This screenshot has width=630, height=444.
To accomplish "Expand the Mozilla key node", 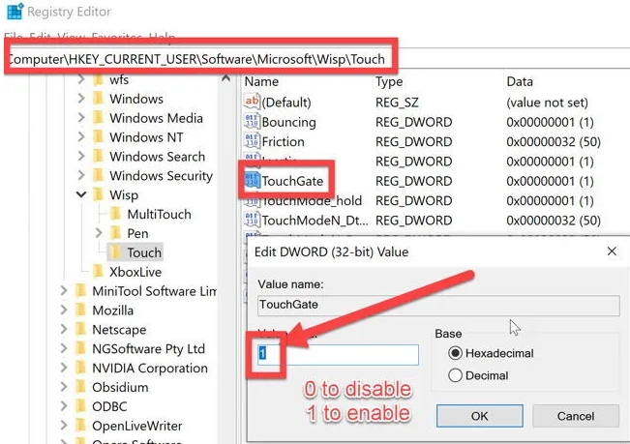I will tap(64, 311).
